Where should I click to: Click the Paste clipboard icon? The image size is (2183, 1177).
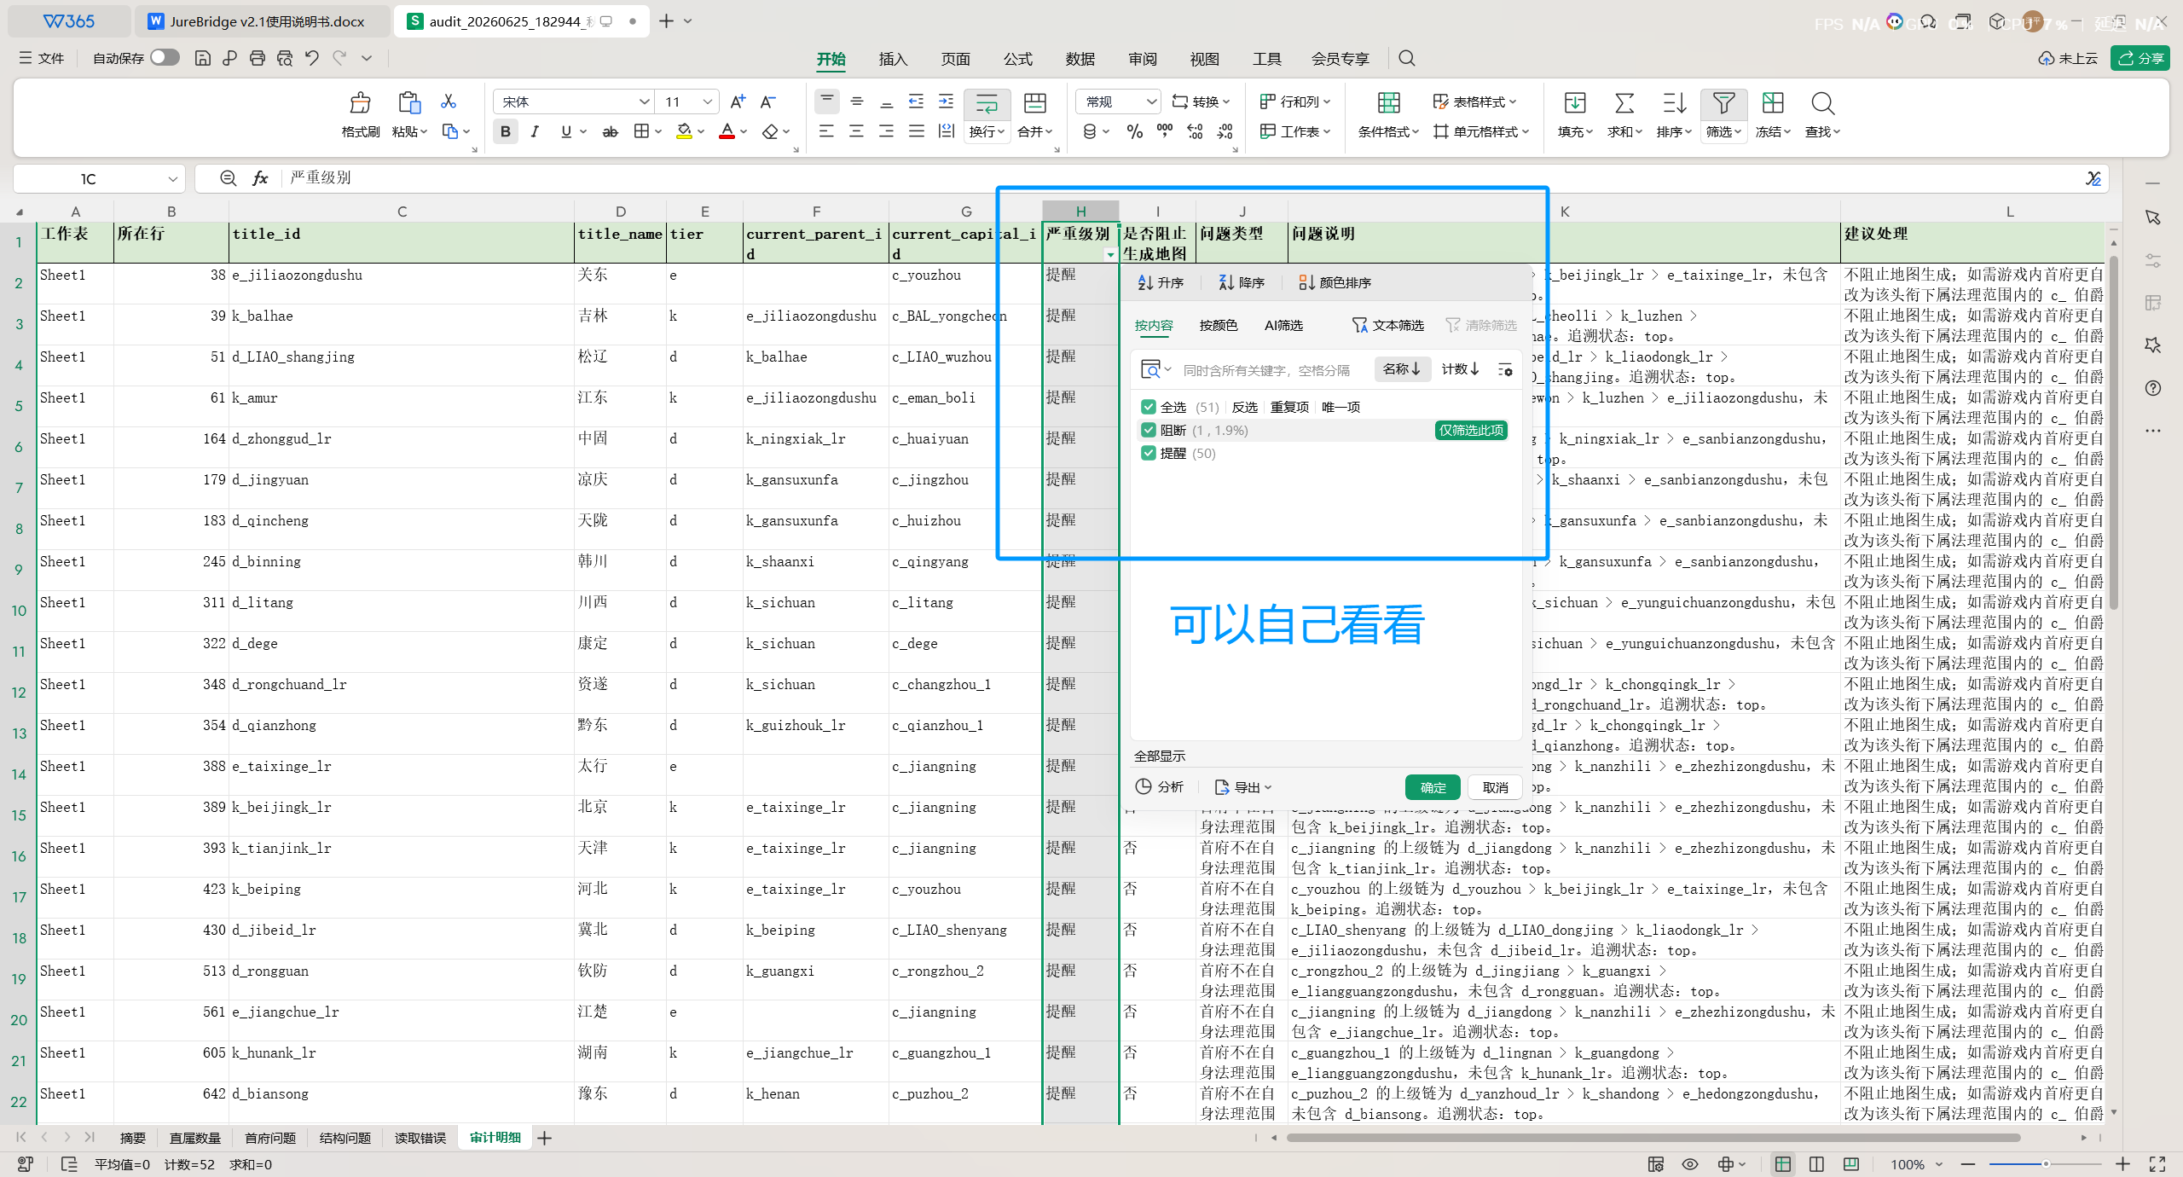tap(409, 103)
